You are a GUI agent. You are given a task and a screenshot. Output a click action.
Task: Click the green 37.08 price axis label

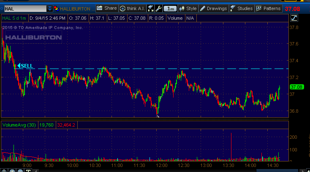[x=295, y=87]
